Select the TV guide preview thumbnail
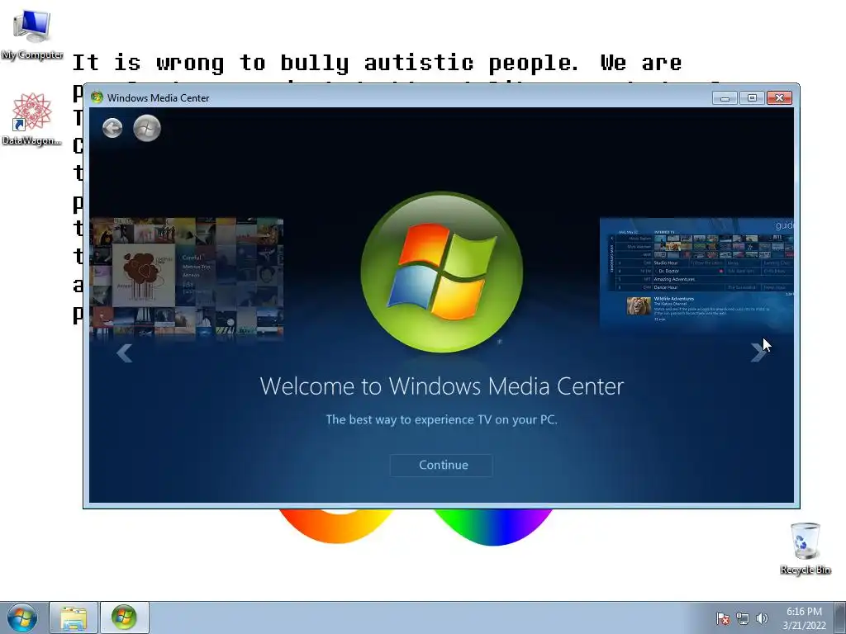The width and height of the screenshot is (846, 634). (696, 274)
